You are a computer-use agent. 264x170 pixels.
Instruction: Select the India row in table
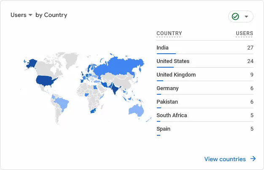click(205, 48)
